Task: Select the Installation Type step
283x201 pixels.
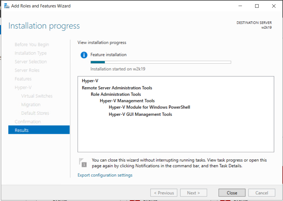Action: click(x=31, y=53)
